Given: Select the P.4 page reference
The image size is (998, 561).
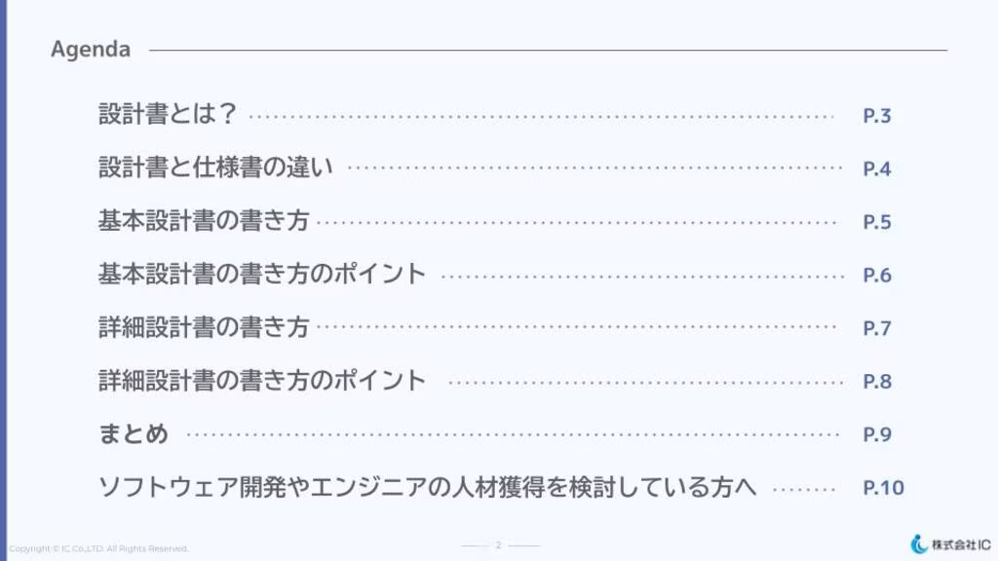Looking at the screenshot, I should 877,168.
